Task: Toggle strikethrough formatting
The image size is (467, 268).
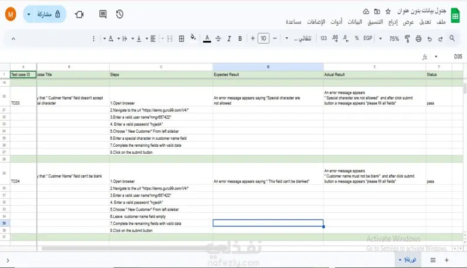Action: click(218, 38)
